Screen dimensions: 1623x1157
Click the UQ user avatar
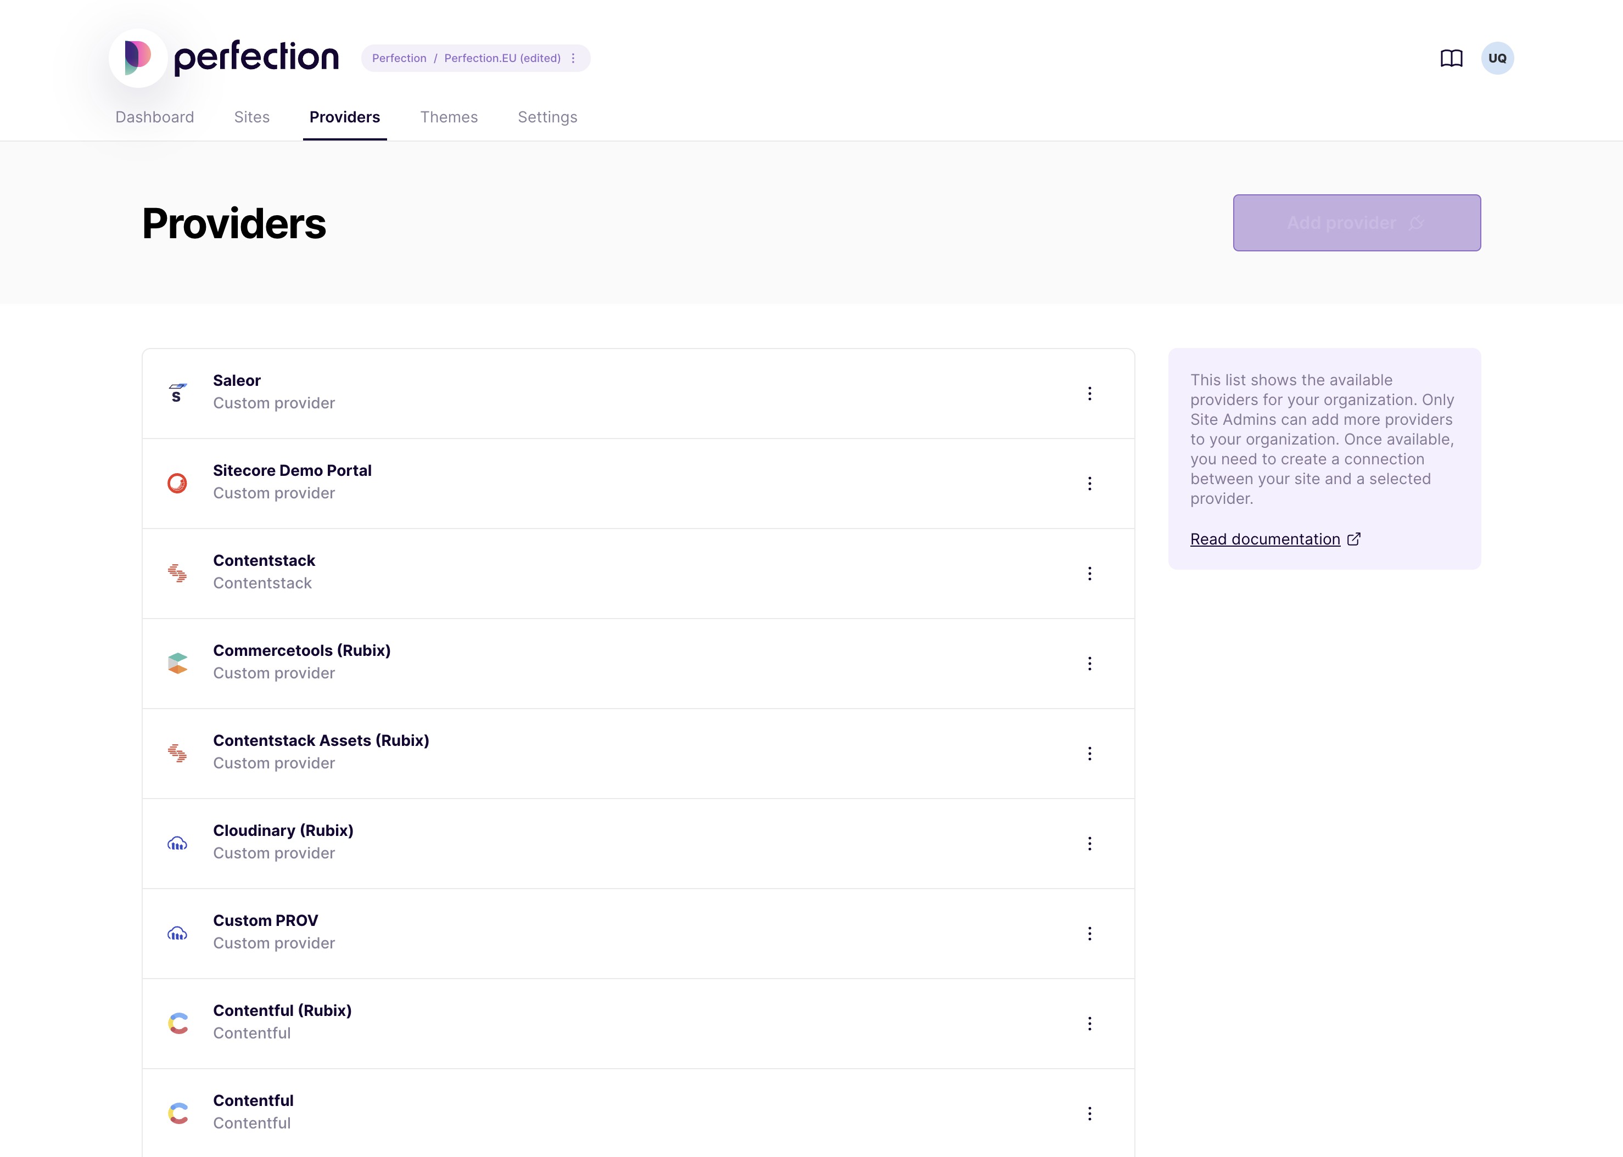tap(1497, 58)
